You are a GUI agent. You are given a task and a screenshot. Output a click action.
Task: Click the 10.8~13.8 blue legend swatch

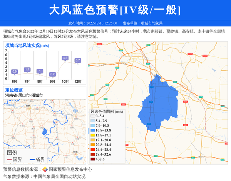(92, 130)
